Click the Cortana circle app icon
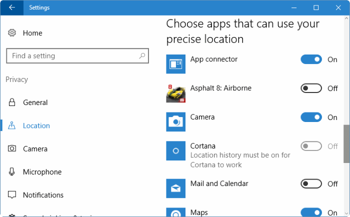The image size is (350, 217). 175,150
